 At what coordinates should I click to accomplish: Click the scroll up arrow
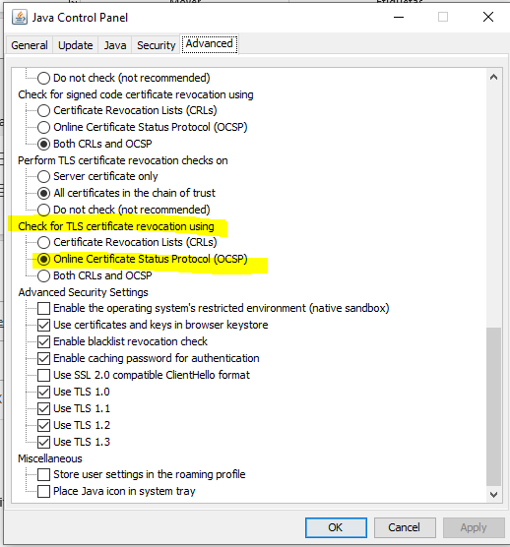[x=493, y=78]
